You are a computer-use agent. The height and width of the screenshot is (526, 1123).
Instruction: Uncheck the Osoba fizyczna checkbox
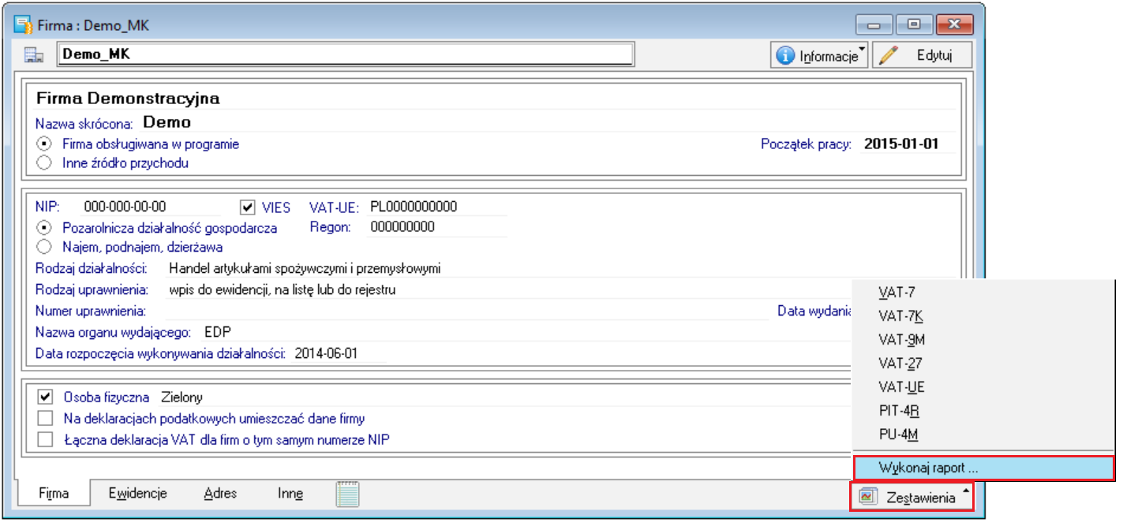point(45,397)
